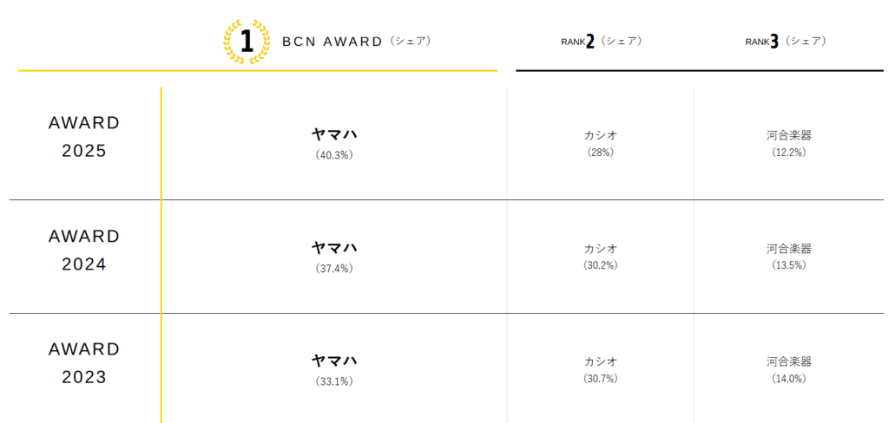Screen dimensions: 889x423
Task: Click ヤマハ in the AWARD 2023 row
Action: [334, 361]
